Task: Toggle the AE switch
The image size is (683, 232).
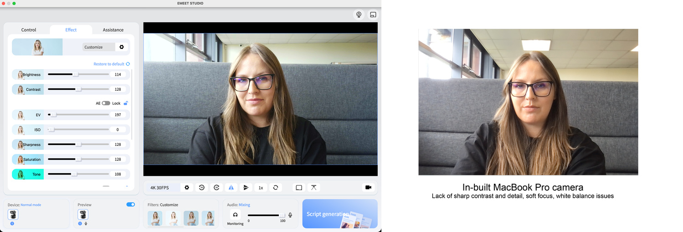Action: (106, 103)
